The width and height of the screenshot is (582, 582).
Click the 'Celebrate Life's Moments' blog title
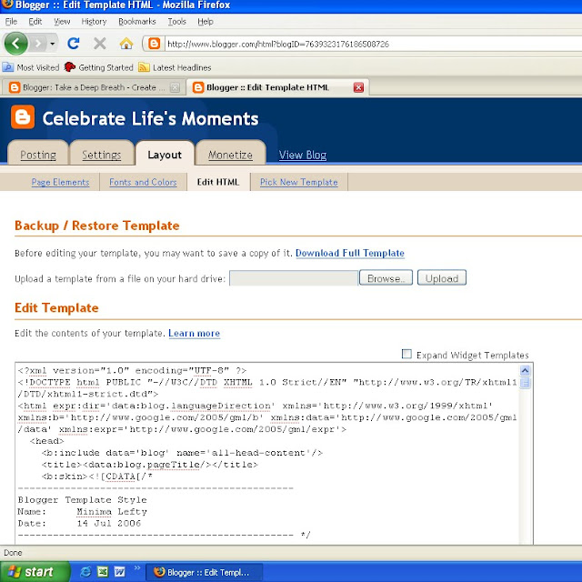click(150, 119)
